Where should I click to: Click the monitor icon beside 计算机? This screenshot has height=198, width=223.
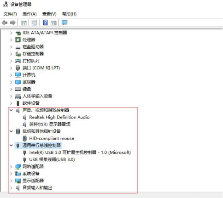click(18, 75)
